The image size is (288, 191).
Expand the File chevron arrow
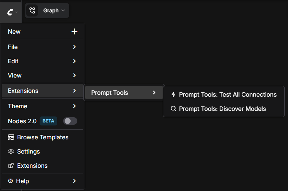[x=74, y=47]
